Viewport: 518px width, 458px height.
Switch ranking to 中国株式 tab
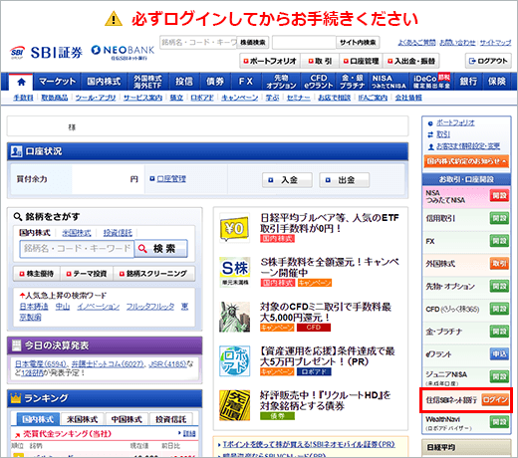click(x=127, y=419)
